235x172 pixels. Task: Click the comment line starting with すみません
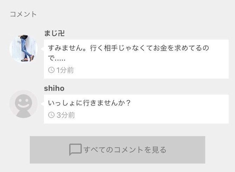pyautogui.click(x=128, y=48)
